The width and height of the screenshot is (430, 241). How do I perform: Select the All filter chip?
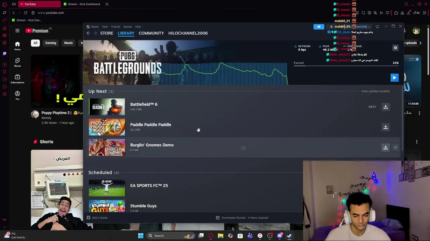pos(35,43)
